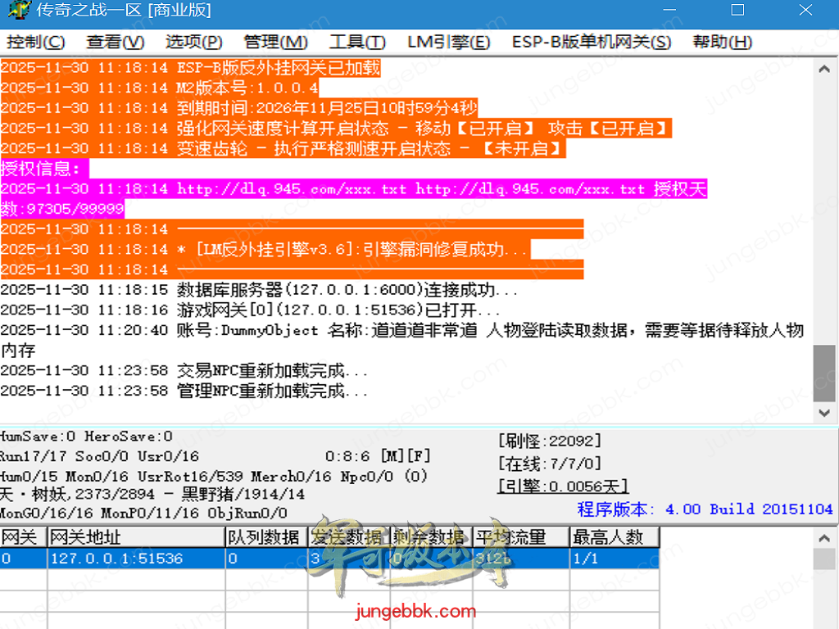Click the 队列数据 column header
The width and height of the screenshot is (839, 629).
[x=265, y=537]
